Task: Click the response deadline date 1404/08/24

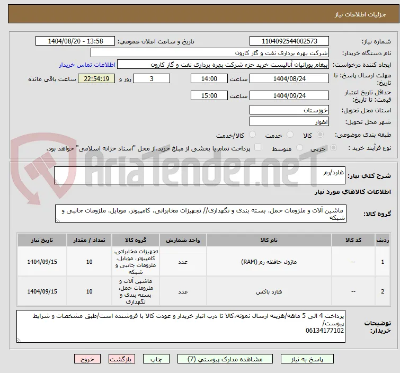Action: point(289,78)
